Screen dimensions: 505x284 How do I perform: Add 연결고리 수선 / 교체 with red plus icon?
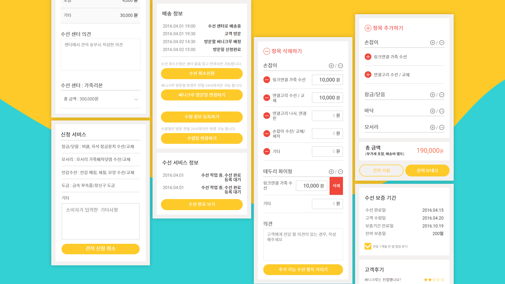[x=368, y=74]
